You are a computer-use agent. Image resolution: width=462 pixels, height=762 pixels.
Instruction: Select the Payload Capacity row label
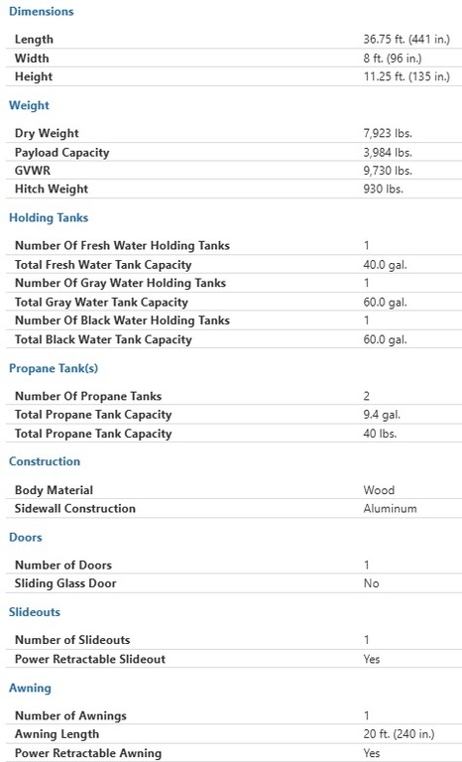click(x=62, y=153)
